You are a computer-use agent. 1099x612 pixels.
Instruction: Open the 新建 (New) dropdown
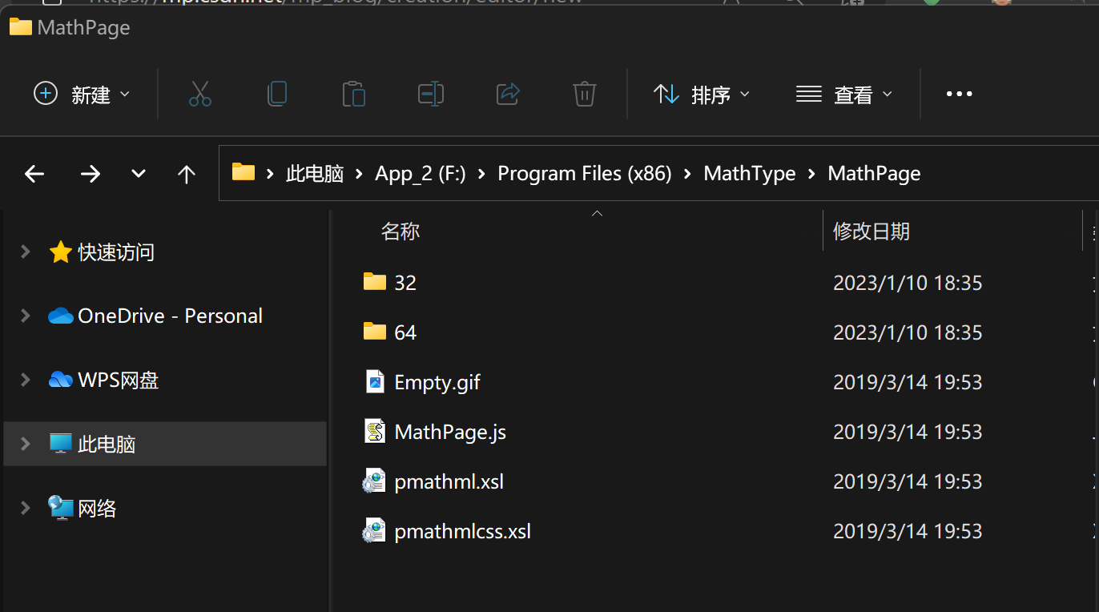(81, 94)
